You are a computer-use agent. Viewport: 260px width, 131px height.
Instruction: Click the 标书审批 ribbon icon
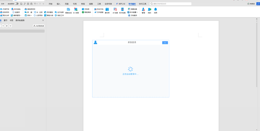point(16,9)
